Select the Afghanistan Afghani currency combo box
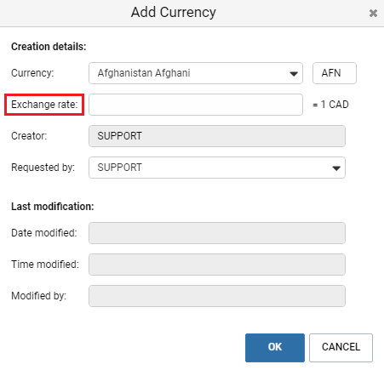The height and width of the screenshot is (370, 384). click(196, 73)
